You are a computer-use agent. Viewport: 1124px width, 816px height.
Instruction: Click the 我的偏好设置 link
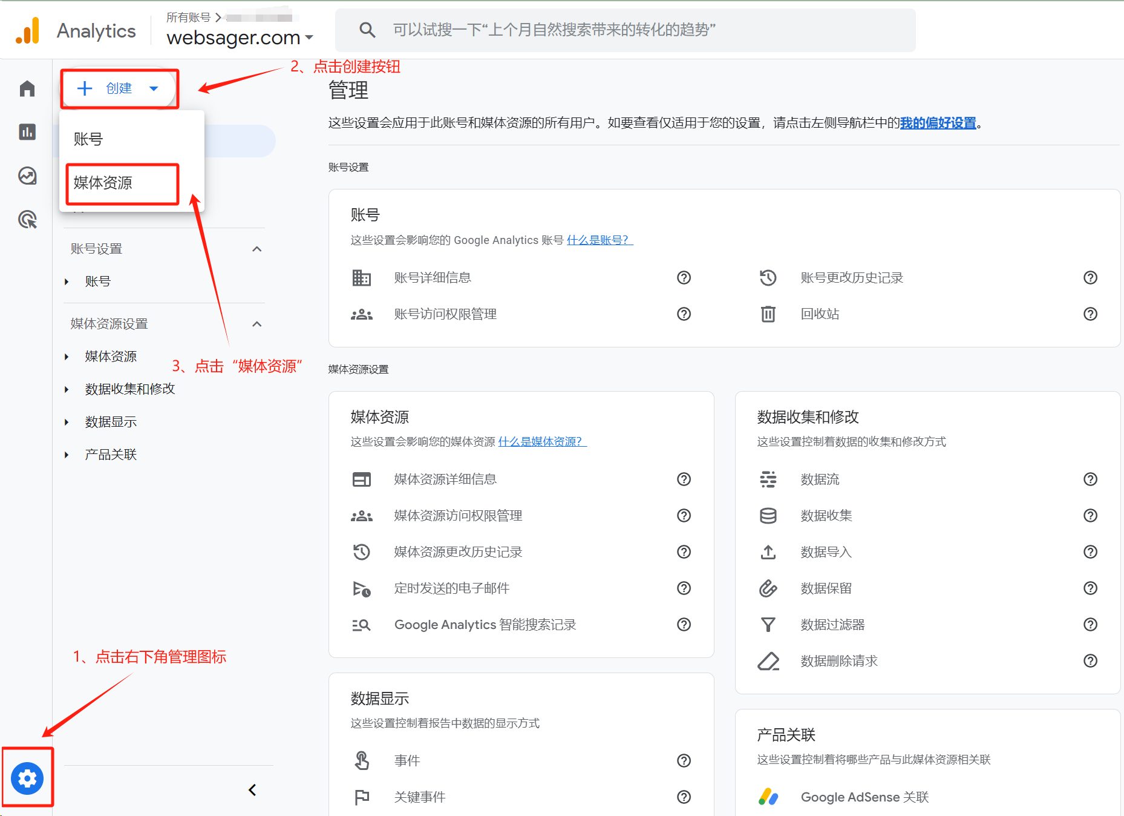click(938, 123)
